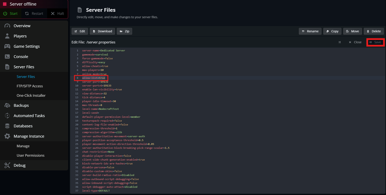Place cursor on allow-list=true line
Viewport: 386px width, 195px height.
tap(93, 78)
